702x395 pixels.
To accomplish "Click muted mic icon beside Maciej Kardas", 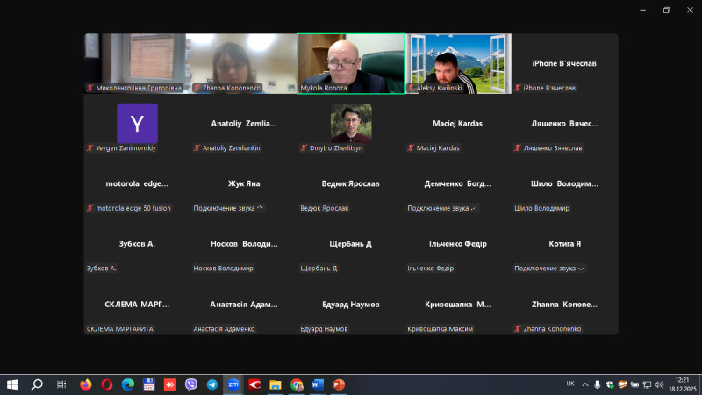I will (x=411, y=148).
